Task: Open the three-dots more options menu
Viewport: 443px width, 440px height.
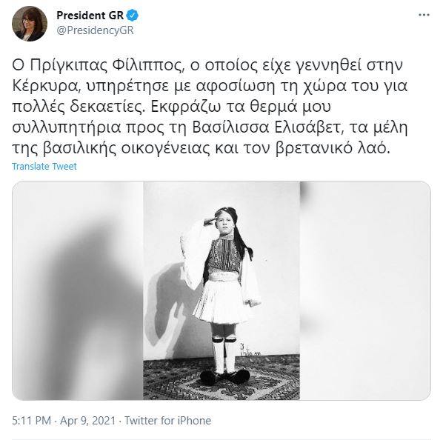Action: pyautogui.click(x=424, y=16)
